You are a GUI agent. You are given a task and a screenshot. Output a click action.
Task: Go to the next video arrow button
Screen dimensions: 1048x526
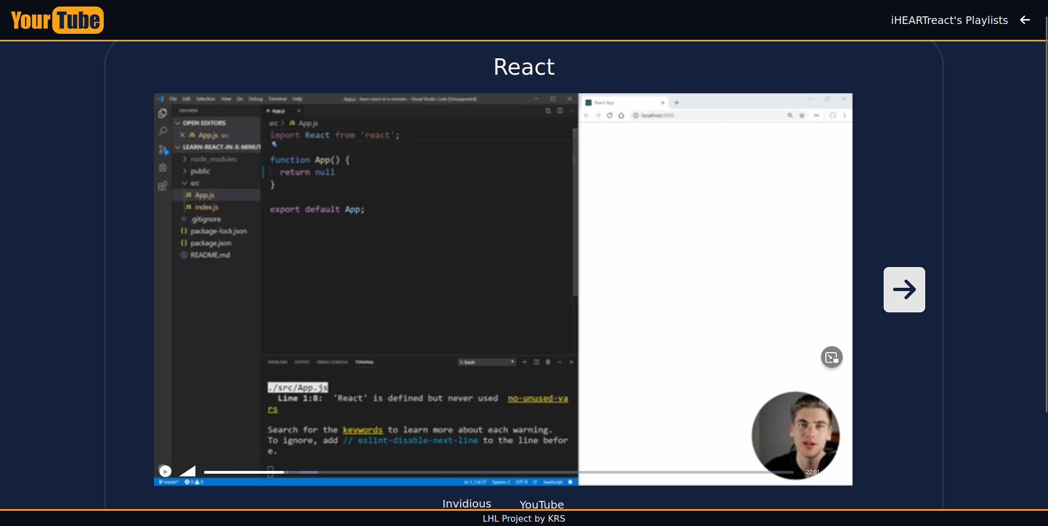(x=904, y=289)
